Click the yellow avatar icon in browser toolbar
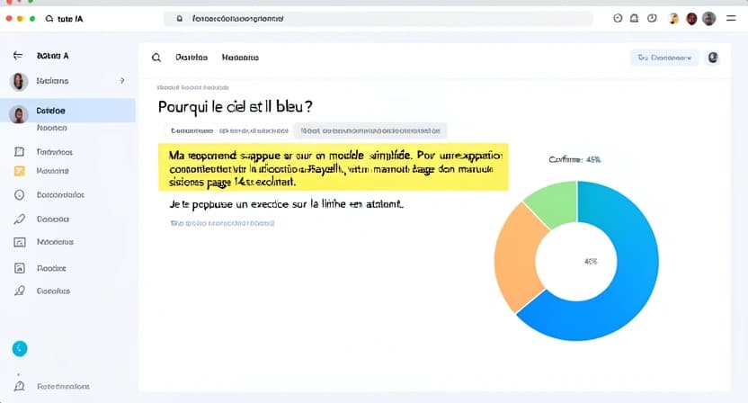748x403 pixels. [673, 19]
